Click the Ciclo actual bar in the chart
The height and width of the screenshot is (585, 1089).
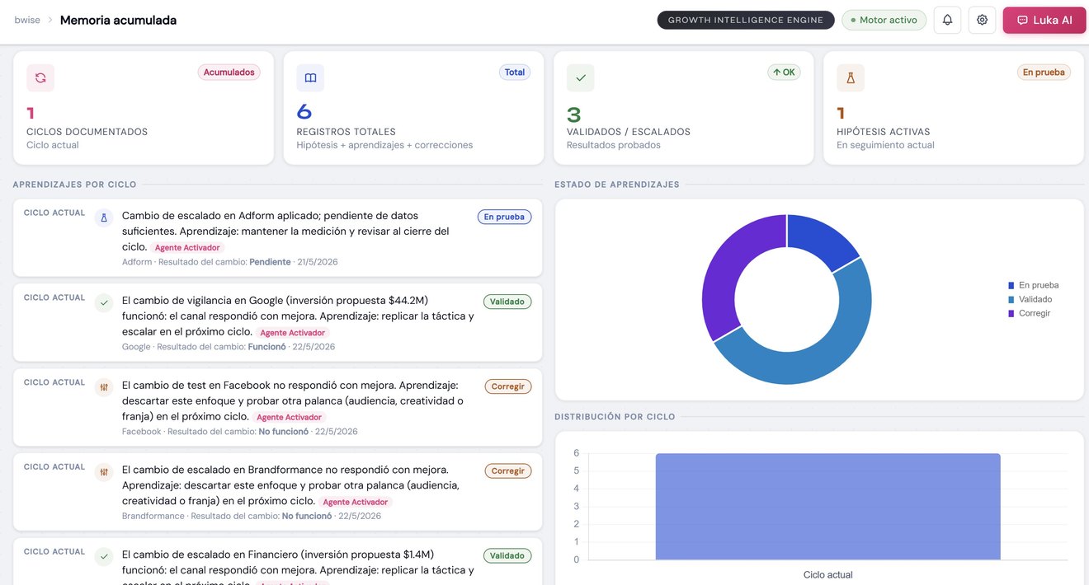(828, 507)
